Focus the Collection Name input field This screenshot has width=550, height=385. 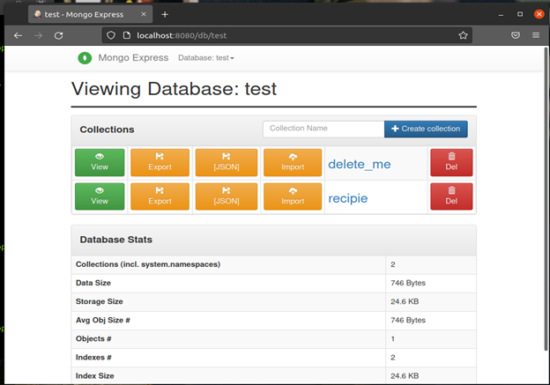click(323, 129)
